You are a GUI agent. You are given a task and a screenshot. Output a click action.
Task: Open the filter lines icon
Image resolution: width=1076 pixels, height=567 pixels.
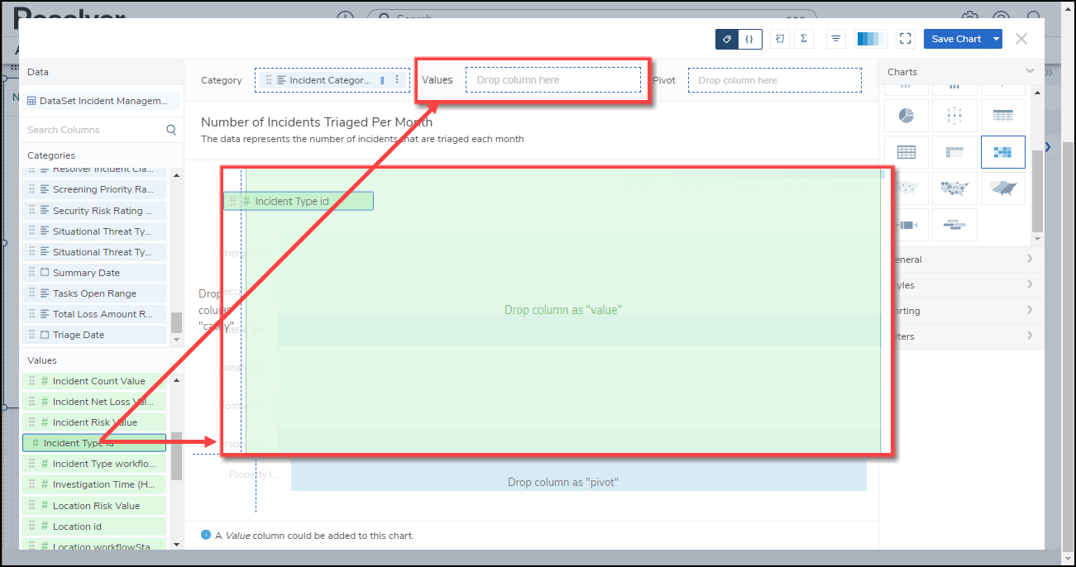tap(836, 39)
